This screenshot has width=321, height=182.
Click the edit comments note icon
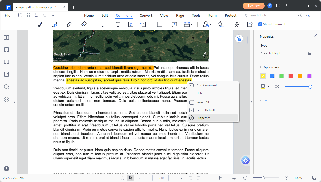250,24
